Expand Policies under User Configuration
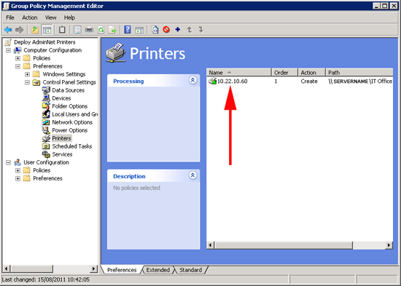This screenshot has width=401, height=286. 17,170
